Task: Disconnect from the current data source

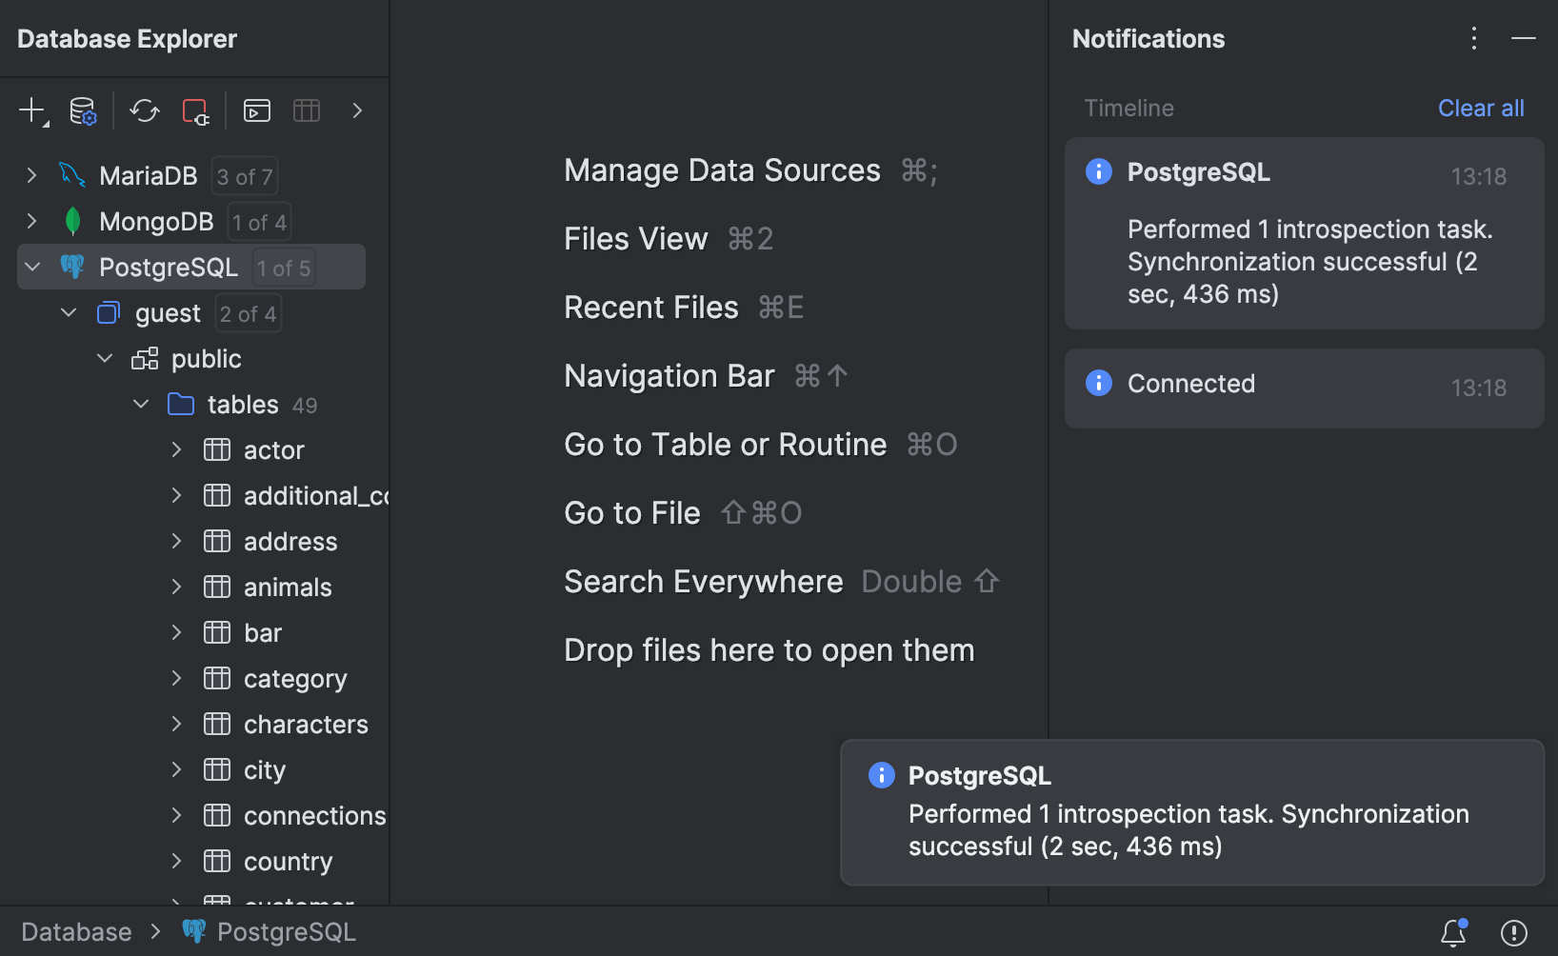Action: click(x=195, y=110)
